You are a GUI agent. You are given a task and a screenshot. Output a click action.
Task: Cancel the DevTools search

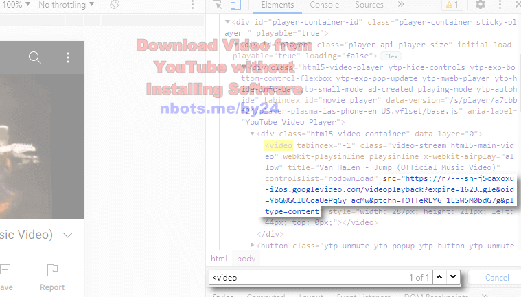point(497,277)
